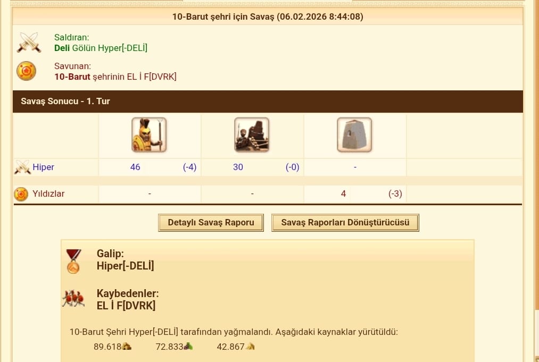Click the crossed swords attacker icon

click(x=29, y=43)
